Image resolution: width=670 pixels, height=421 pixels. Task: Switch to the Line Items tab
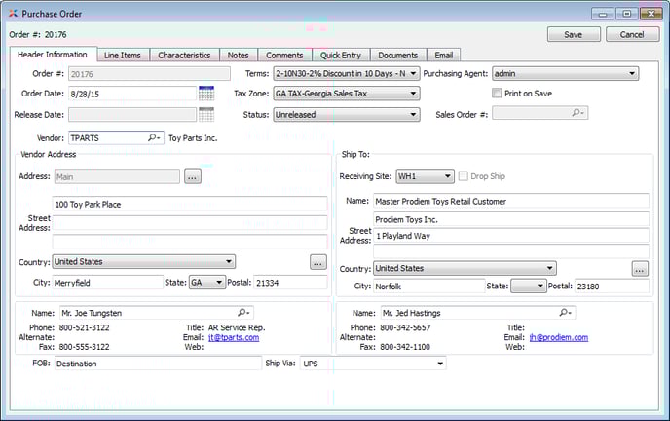(x=123, y=56)
